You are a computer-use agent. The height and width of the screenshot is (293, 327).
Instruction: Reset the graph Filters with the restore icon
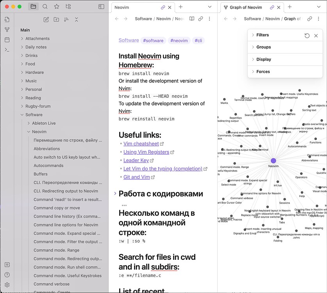coord(307,35)
